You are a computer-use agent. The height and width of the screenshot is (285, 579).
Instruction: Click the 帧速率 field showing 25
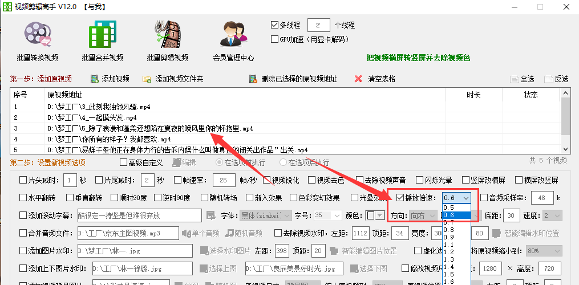click(x=224, y=180)
